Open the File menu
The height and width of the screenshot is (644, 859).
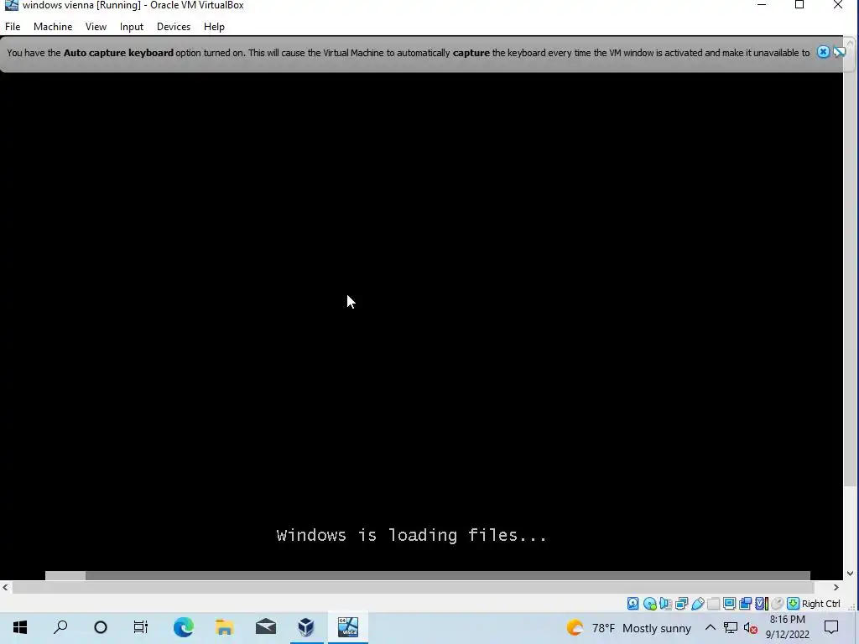[x=13, y=27]
